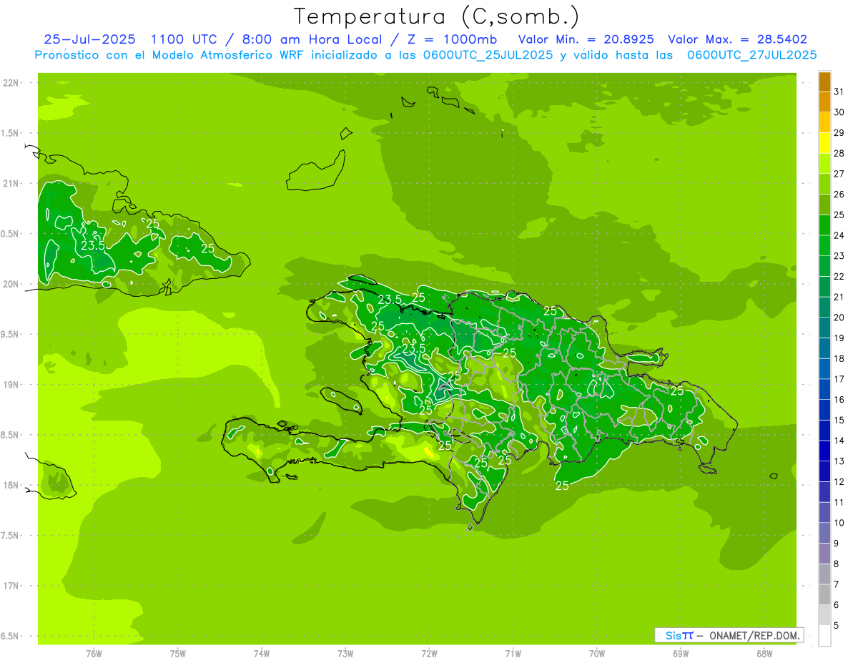Click the 70W longitude axis label
The height and width of the screenshot is (663, 858).
pos(597,654)
